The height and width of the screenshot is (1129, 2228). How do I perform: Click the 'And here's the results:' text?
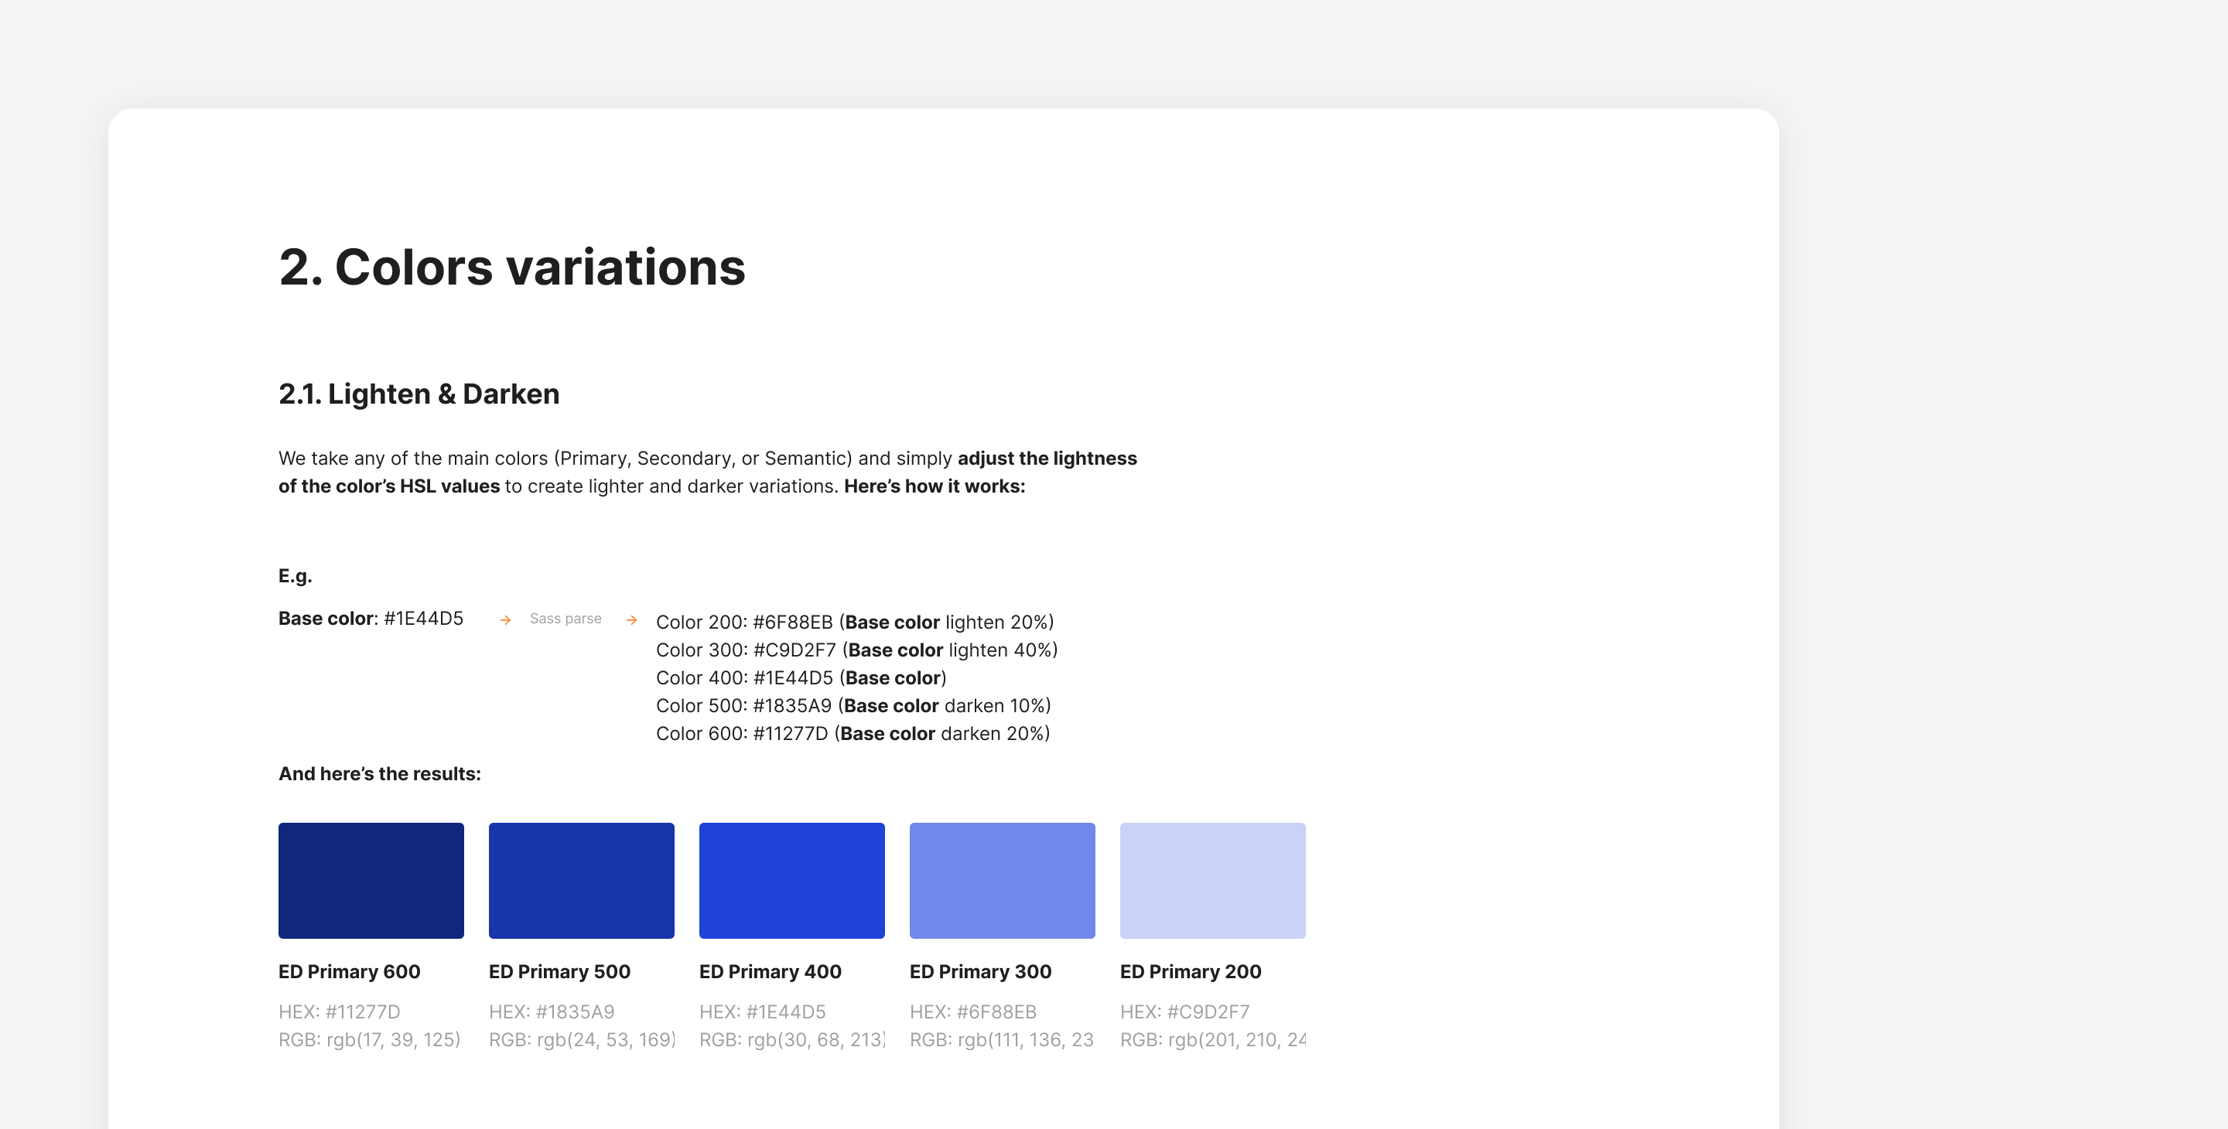pos(380,774)
